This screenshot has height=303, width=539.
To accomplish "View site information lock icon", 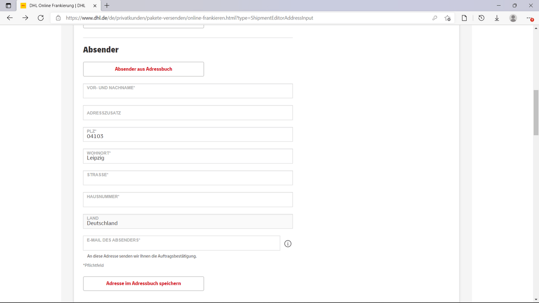I will (x=58, y=18).
